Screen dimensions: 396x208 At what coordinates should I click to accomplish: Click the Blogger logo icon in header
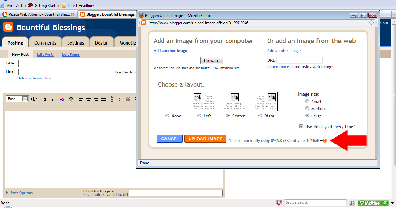pyautogui.click(x=8, y=27)
